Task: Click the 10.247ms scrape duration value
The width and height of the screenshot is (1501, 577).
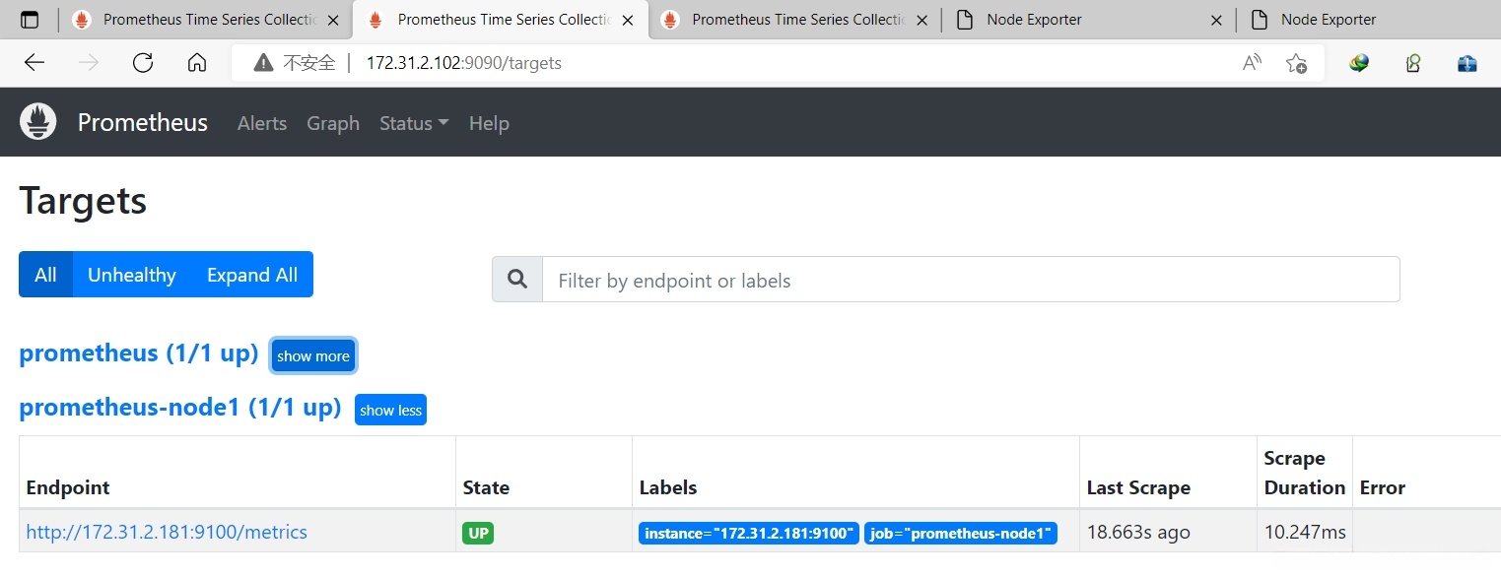Action: (x=1305, y=532)
